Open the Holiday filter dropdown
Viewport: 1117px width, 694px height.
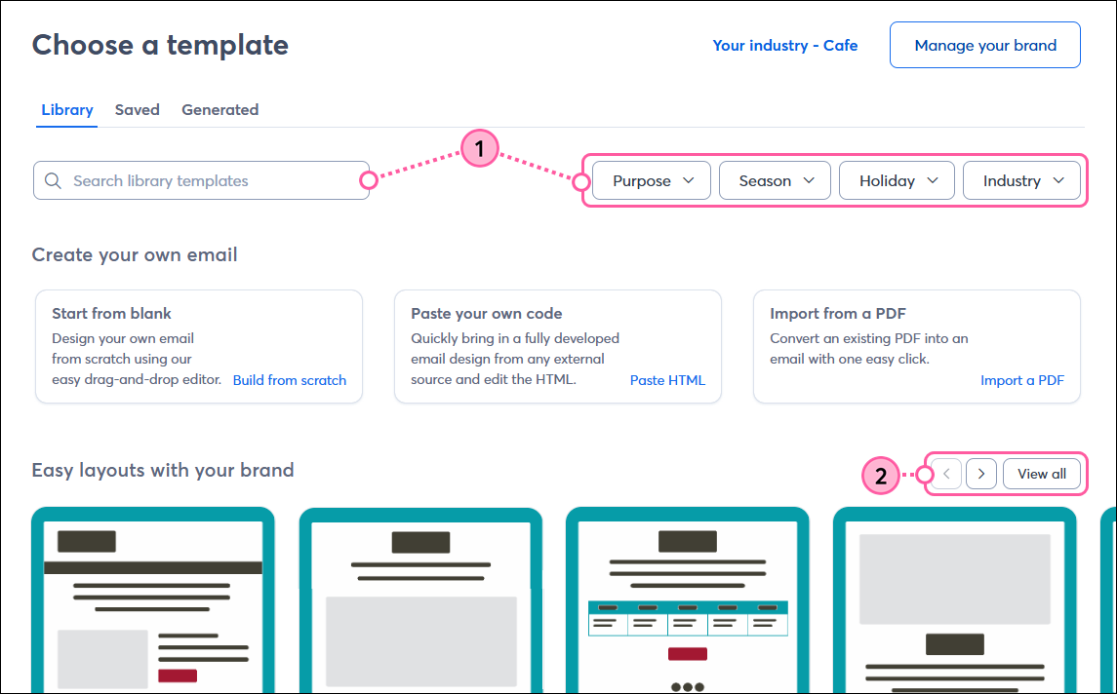coord(897,180)
